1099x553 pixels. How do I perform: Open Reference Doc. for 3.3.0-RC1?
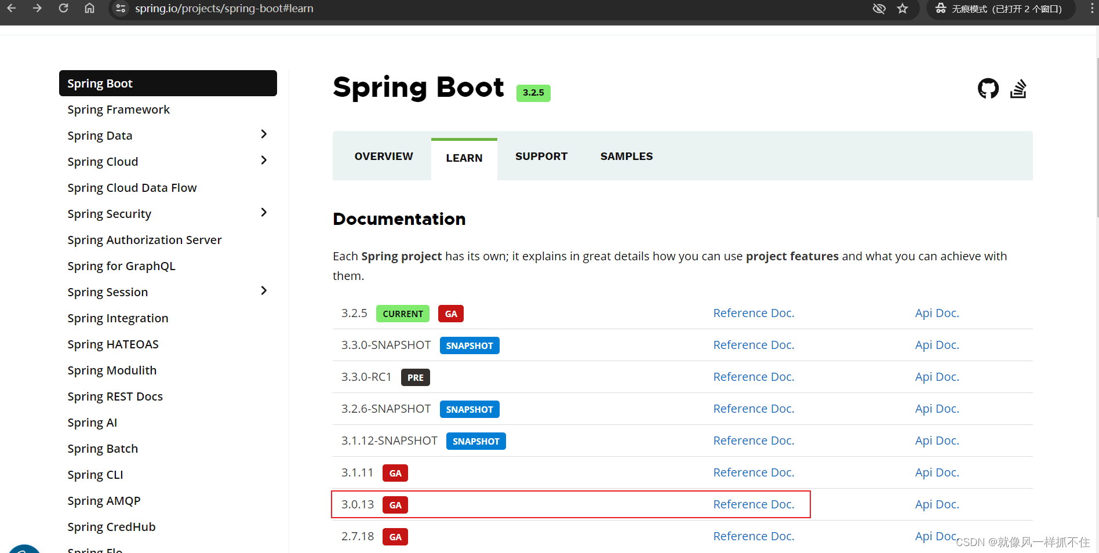[x=754, y=377]
